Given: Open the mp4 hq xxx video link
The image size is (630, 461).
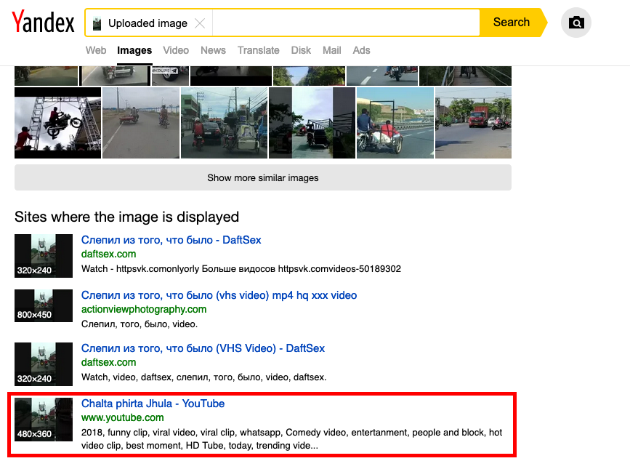Looking at the screenshot, I should [x=219, y=295].
